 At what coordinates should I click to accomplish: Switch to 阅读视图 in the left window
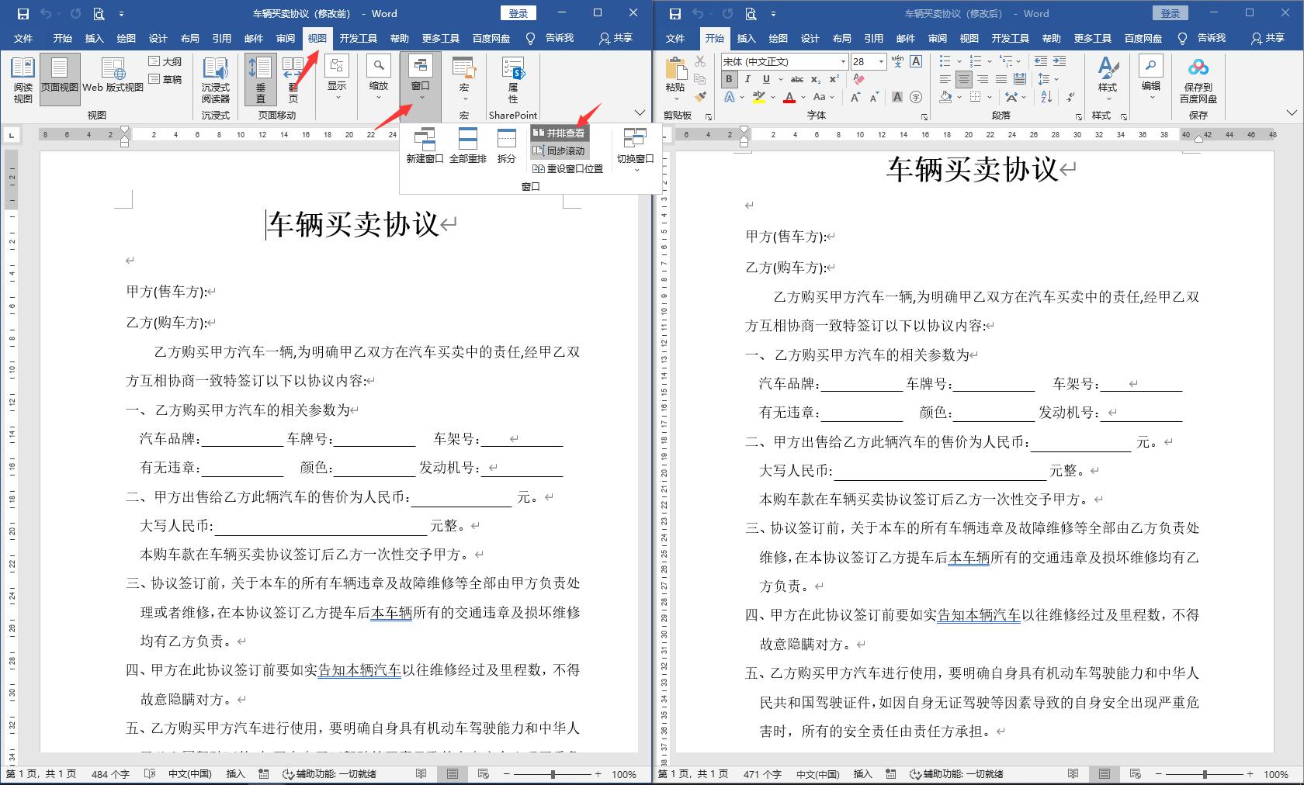tap(23, 78)
